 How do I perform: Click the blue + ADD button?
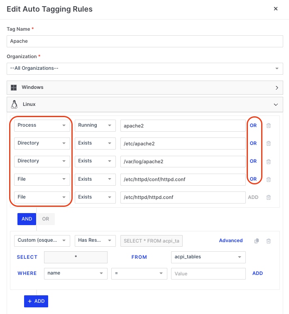36,301
